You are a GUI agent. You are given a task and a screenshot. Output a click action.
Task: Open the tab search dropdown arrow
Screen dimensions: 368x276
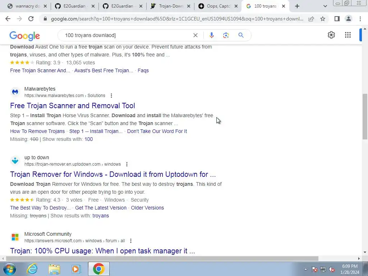tap(325, 6)
